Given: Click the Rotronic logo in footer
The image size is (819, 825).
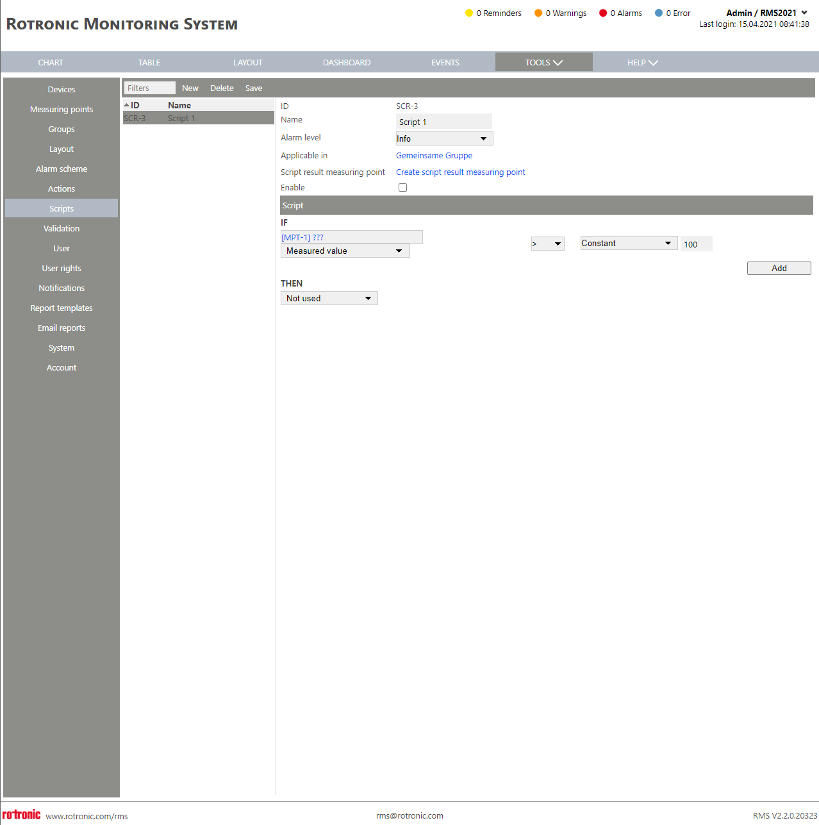Looking at the screenshot, I should (x=22, y=814).
